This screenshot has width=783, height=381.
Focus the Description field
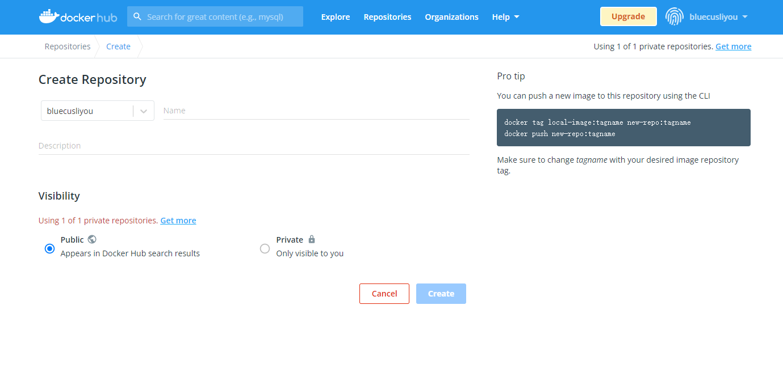(254, 146)
